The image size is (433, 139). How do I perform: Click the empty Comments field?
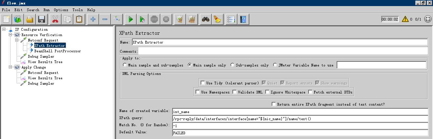pos(283,51)
